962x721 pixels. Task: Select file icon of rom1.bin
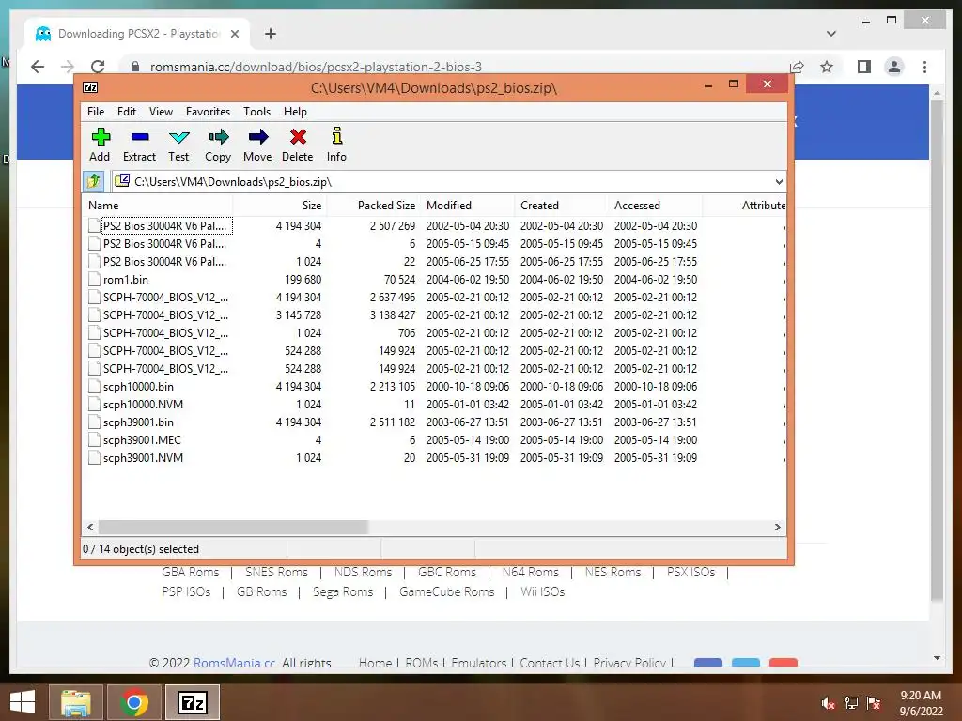94,280
